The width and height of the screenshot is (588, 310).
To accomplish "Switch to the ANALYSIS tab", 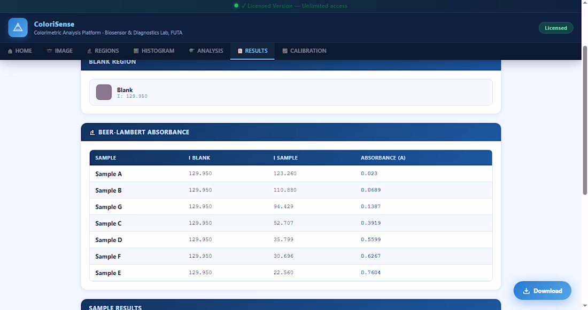I will [x=206, y=51].
